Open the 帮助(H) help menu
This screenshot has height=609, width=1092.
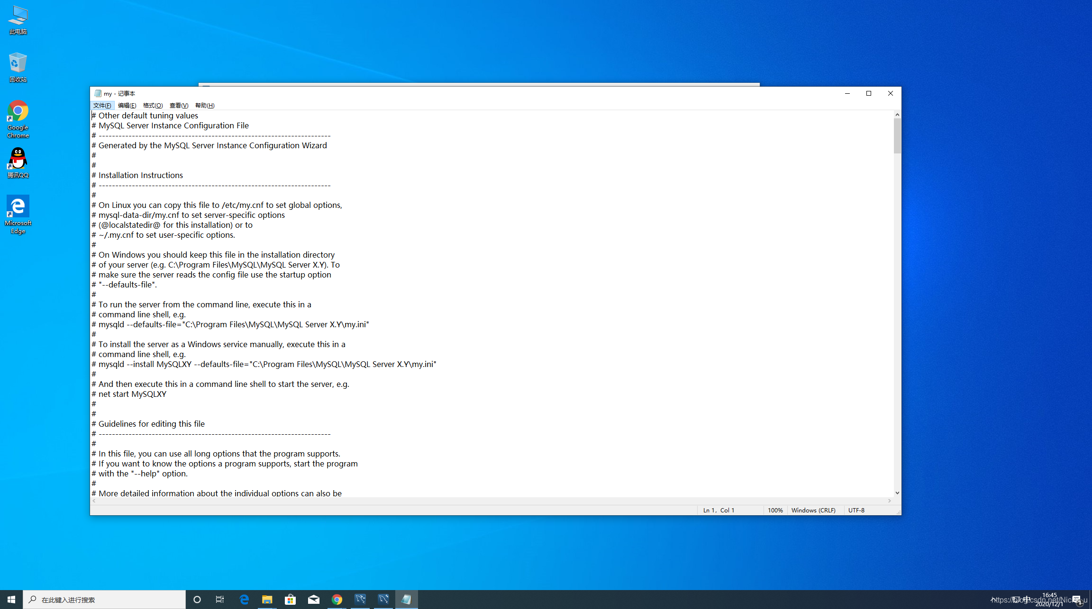point(205,105)
